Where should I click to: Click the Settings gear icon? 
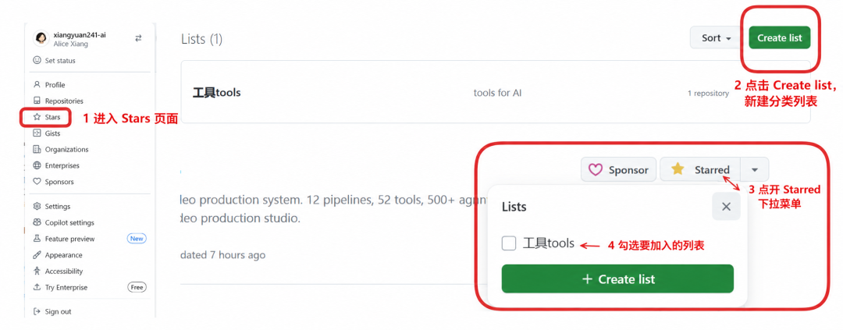37,206
